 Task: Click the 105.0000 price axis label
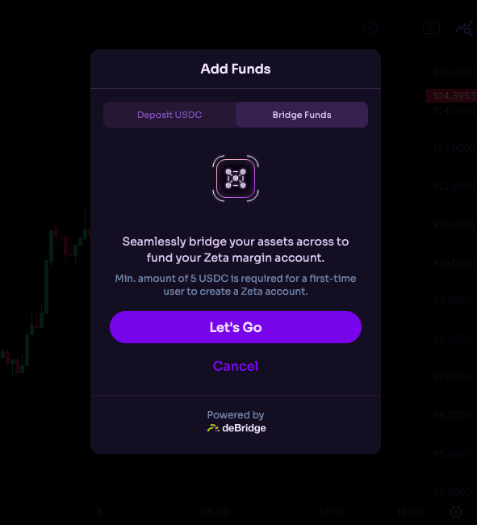(x=454, y=73)
